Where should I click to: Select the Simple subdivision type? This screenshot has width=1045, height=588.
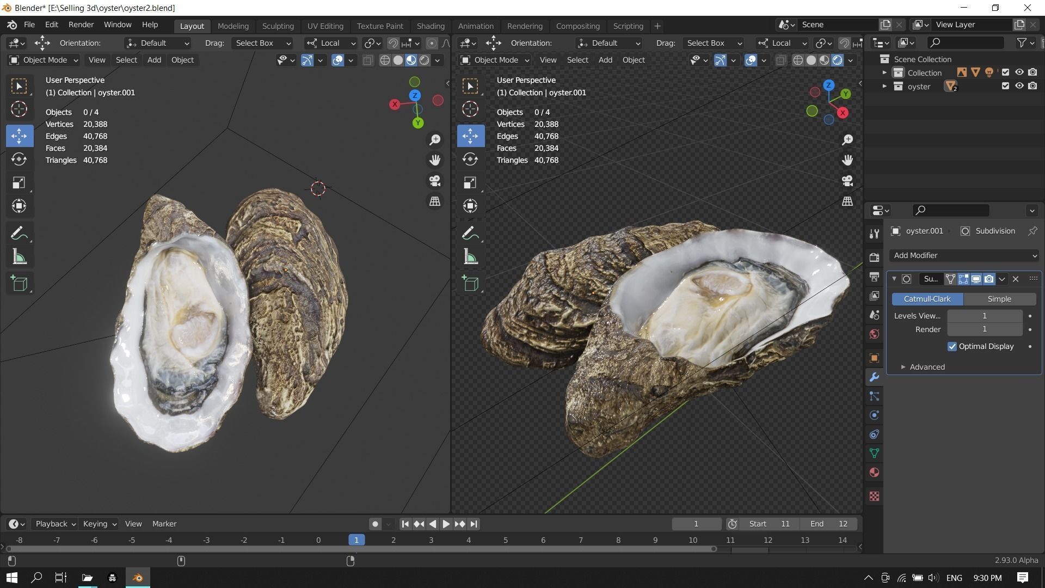point(999,299)
